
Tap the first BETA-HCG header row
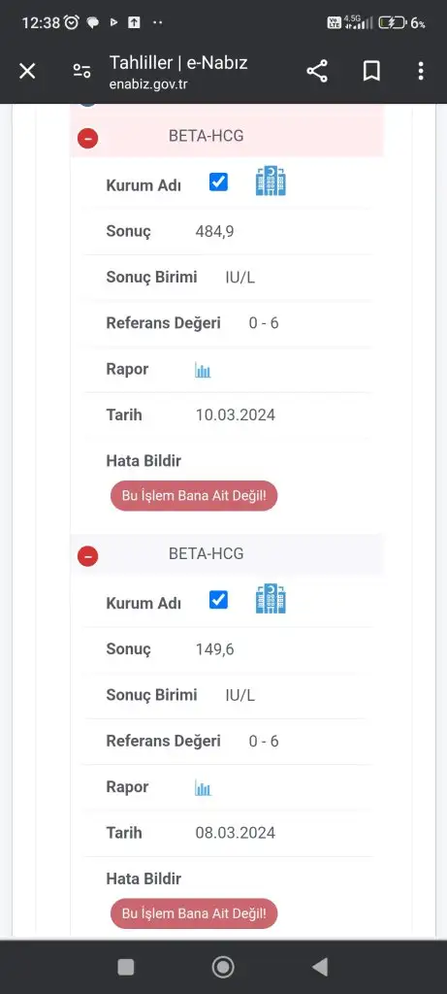click(227, 136)
